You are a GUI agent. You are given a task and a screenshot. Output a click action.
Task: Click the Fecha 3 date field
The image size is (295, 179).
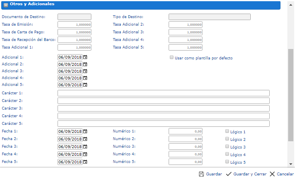pos(70,146)
